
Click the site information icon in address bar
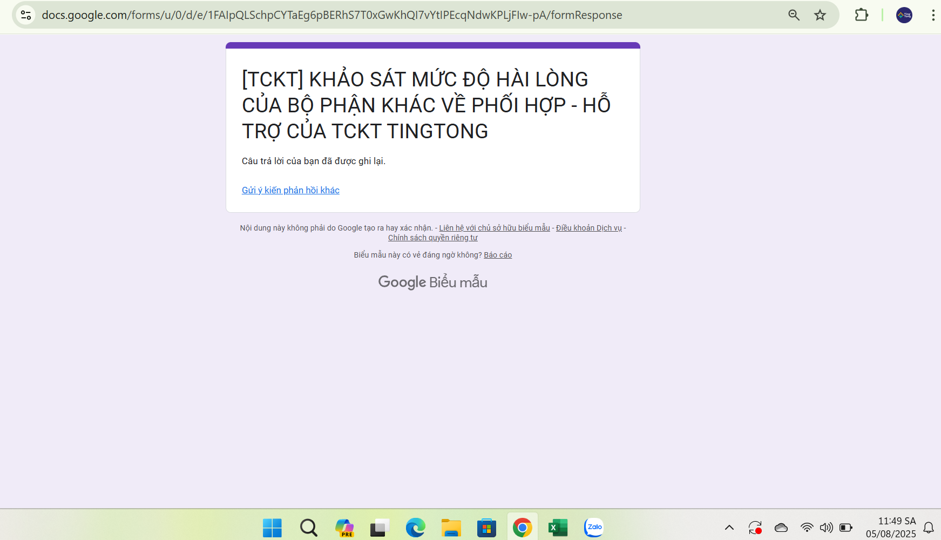[26, 15]
